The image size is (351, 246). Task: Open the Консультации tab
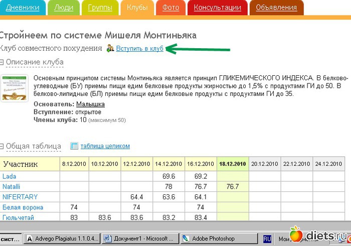pyautogui.click(x=217, y=8)
